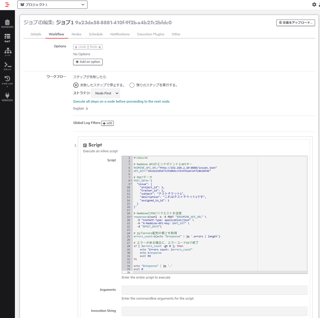Image resolution: width=320 pixels, height=318 pixels.
Task: Click the 定義をアップロード button
Action: coord(295,23)
